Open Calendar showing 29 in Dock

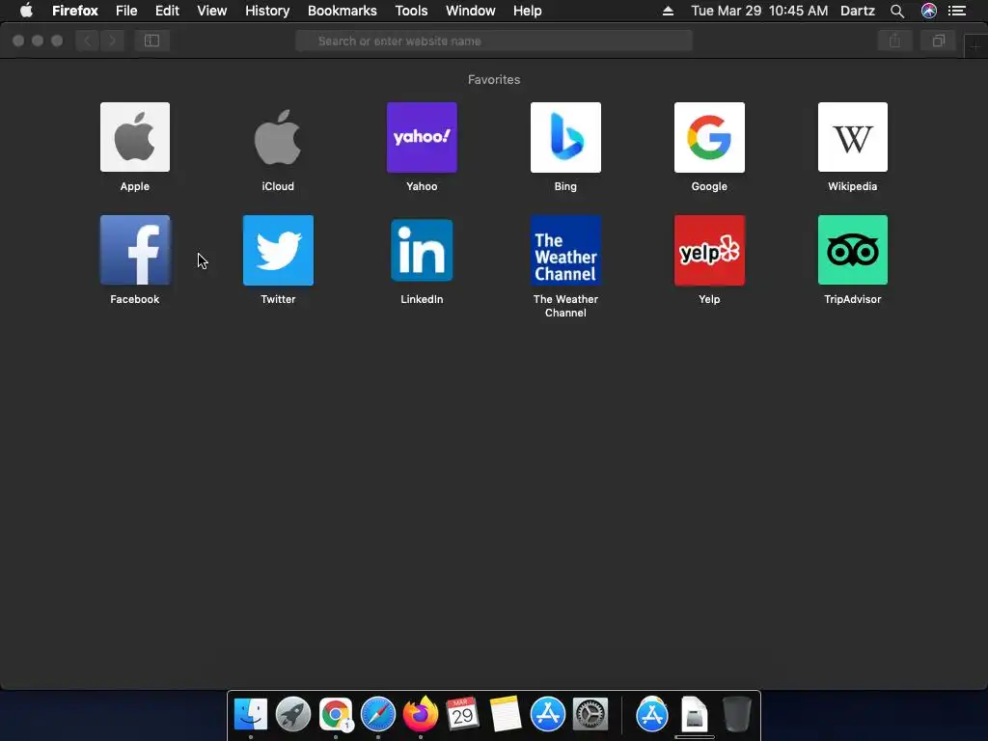(x=462, y=714)
